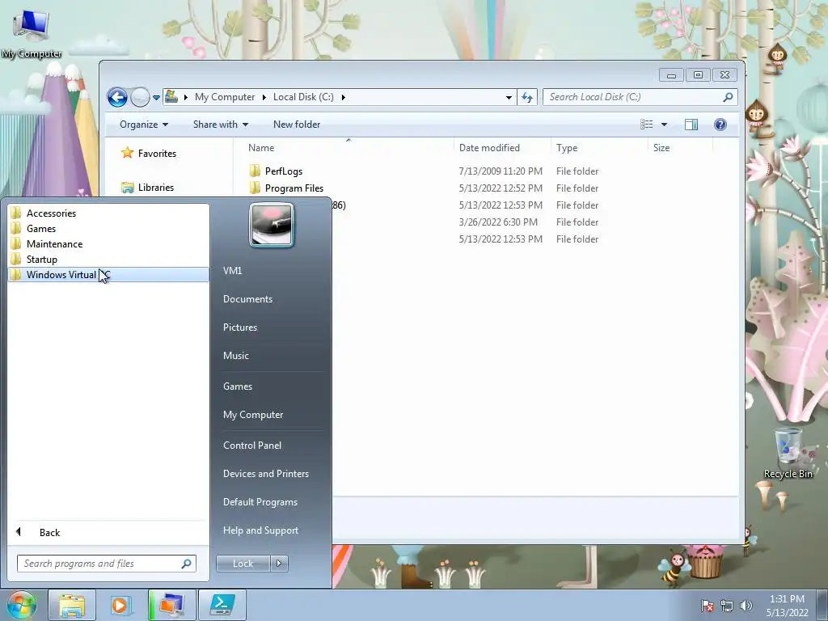Select My Computer in the address breadcrumb
This screenshot has height=621, width=828.
pos(225,97)
